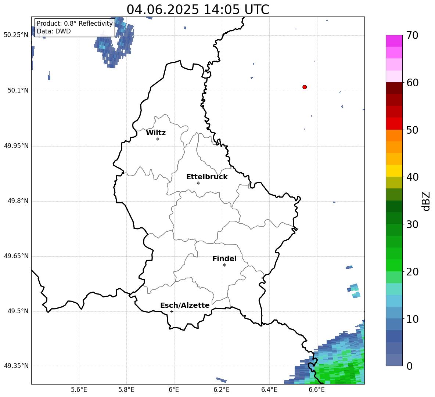This screenshot has height=397, width=435.
Task: Click the Findel location cross marker
Action: [224, 265]
